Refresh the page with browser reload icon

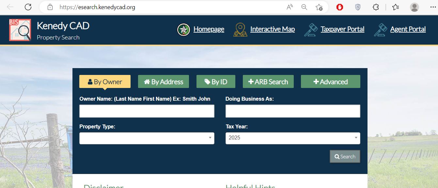coord(28,7)
